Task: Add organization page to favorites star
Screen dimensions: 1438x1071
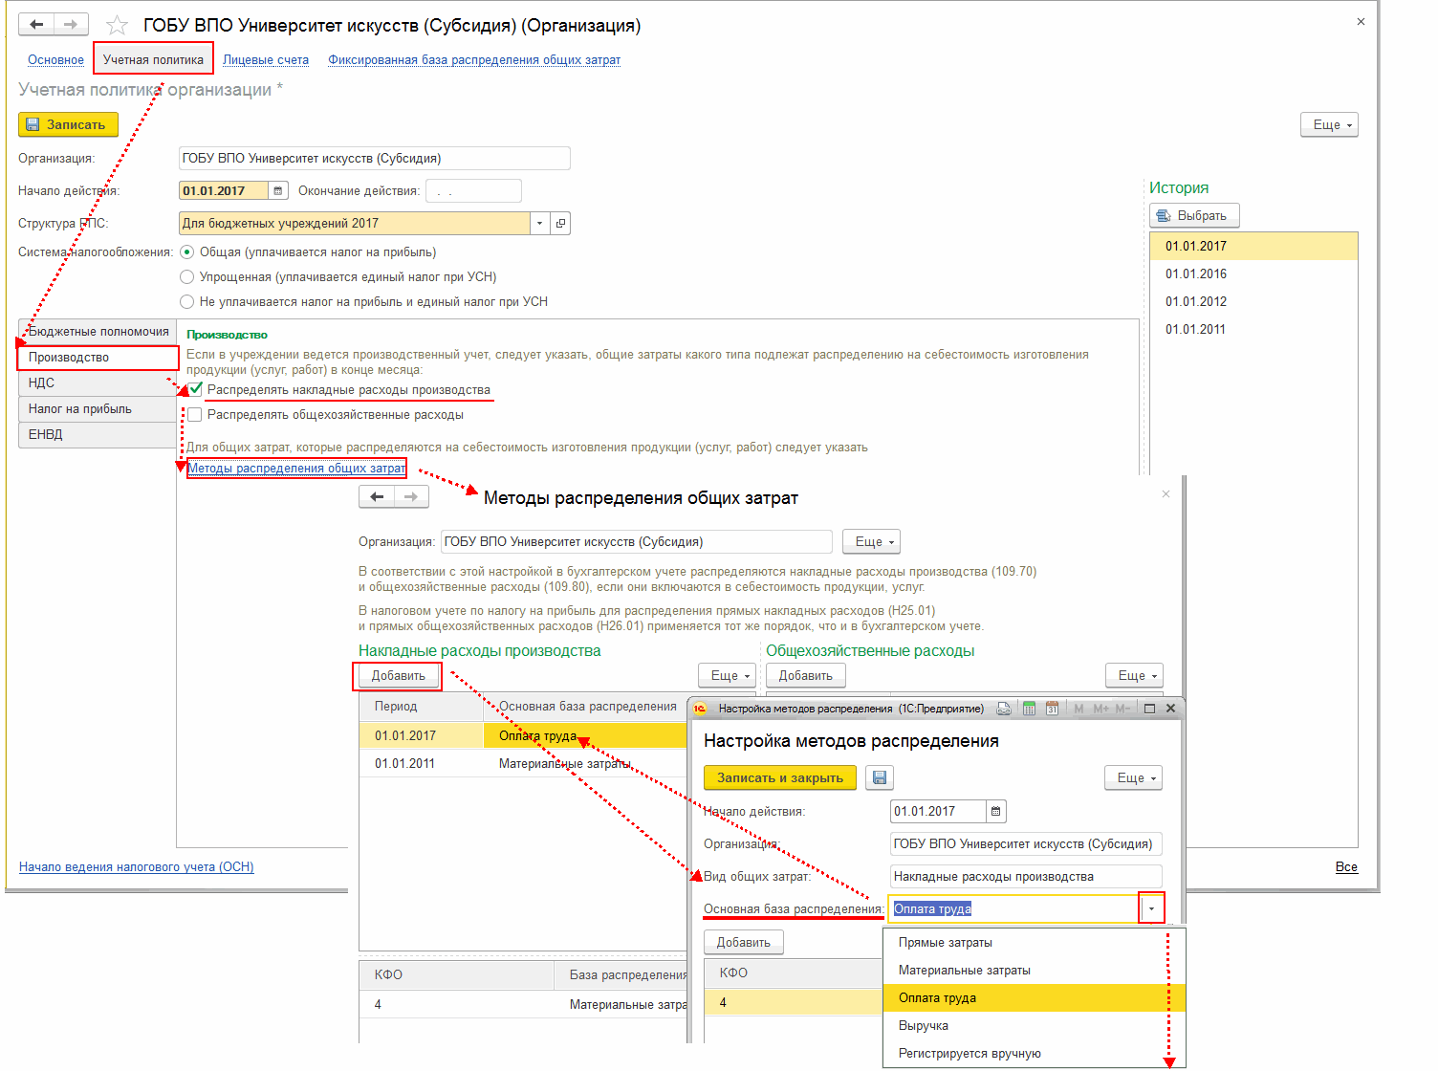Action: pos(117,26)
